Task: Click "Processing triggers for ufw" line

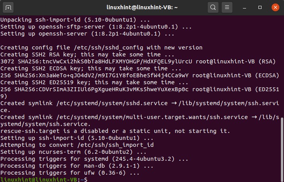Action: pyautogui.click(x=70, y=173)
